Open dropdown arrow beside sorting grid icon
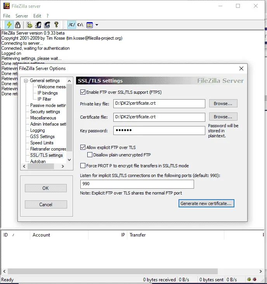Image resolution: width=267 pixels, height=284 pixels. coord(97,25)
